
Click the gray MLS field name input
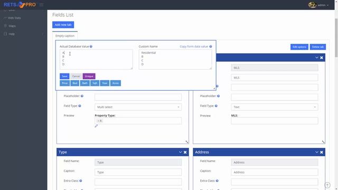[275, 68]
